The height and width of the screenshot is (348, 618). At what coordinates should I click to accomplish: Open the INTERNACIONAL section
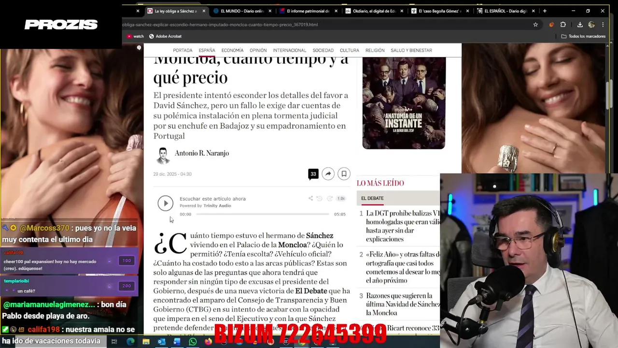(x=289, y=50)
